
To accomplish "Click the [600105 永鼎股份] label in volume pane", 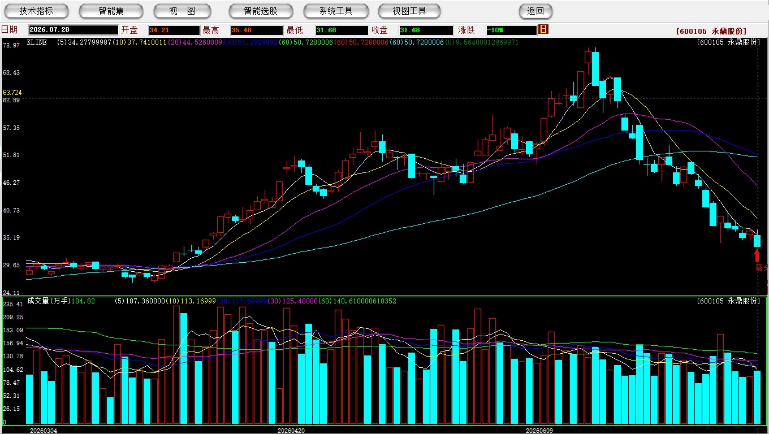I will tap(728, 301).
